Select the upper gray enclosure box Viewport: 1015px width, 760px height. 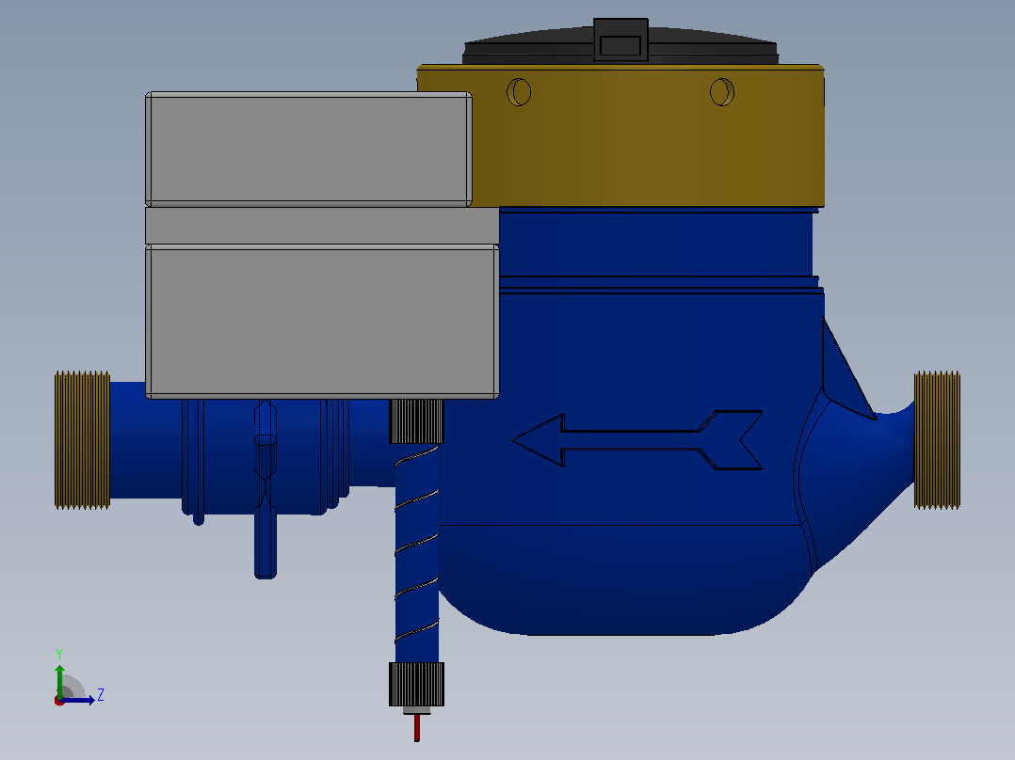coord(309,150)
